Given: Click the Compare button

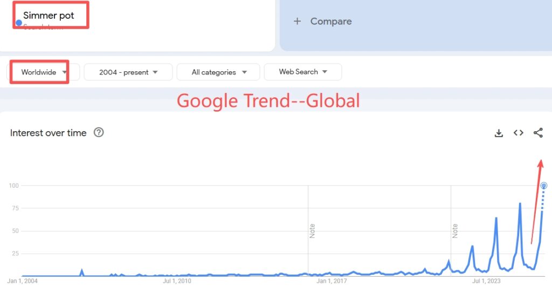Looking at the screenshot, I should (330, 22).
